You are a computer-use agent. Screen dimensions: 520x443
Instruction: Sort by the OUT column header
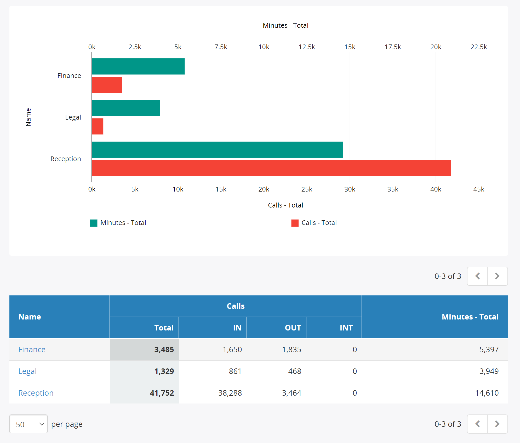276,328
